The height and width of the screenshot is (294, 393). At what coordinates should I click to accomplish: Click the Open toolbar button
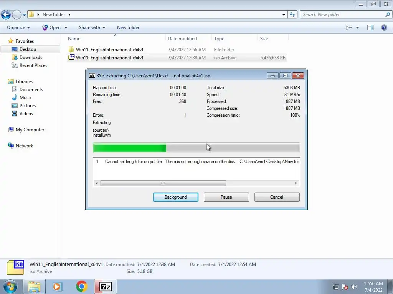pos(51,28)
